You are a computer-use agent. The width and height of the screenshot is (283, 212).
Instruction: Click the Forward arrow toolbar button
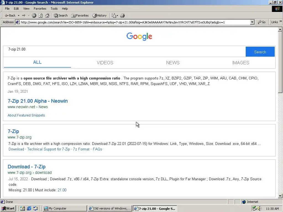pos(24,15)
